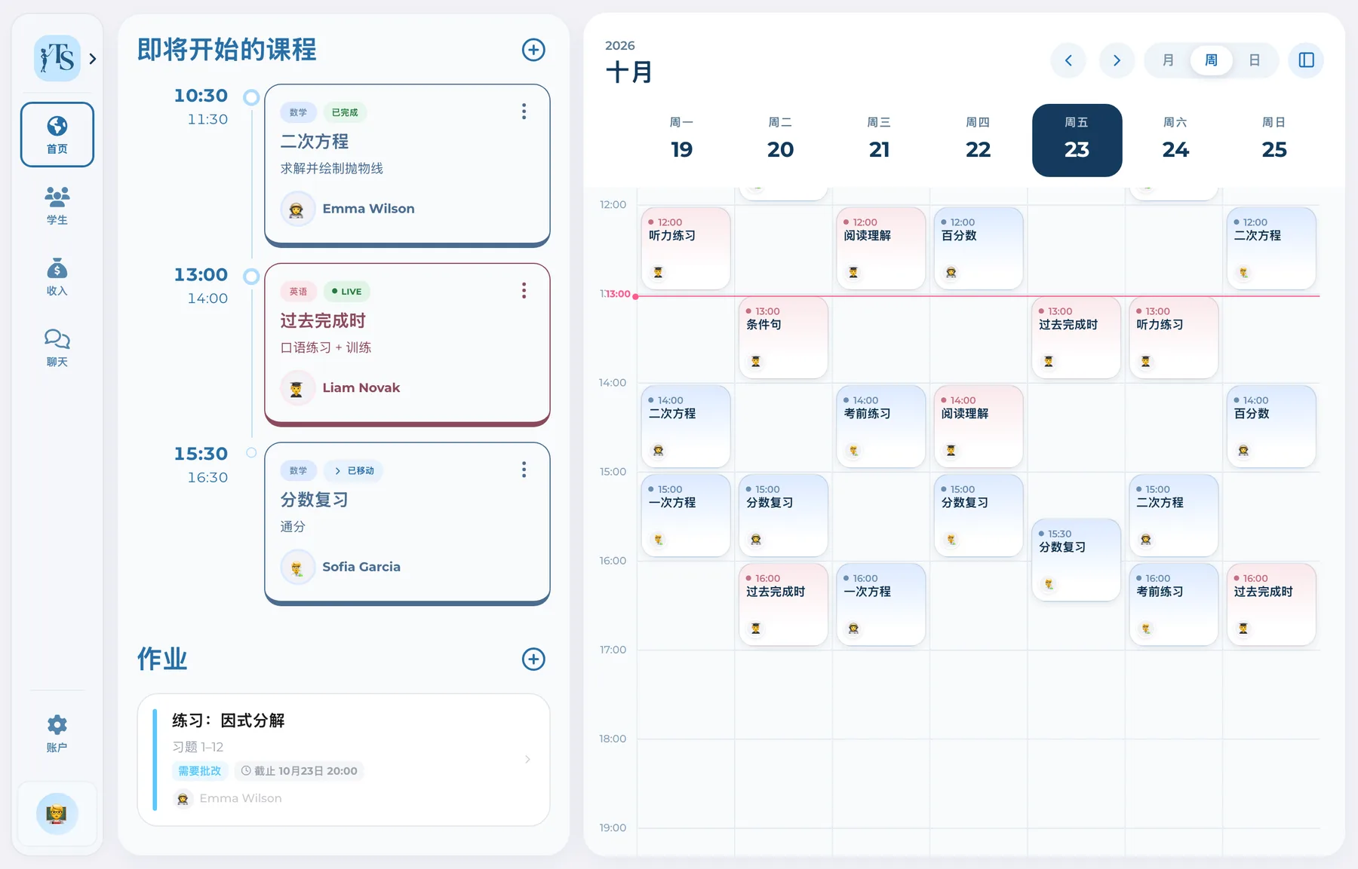
Task: Open Monday 12:00 听力练习 calendar event
Action: [x=685, y=249]
